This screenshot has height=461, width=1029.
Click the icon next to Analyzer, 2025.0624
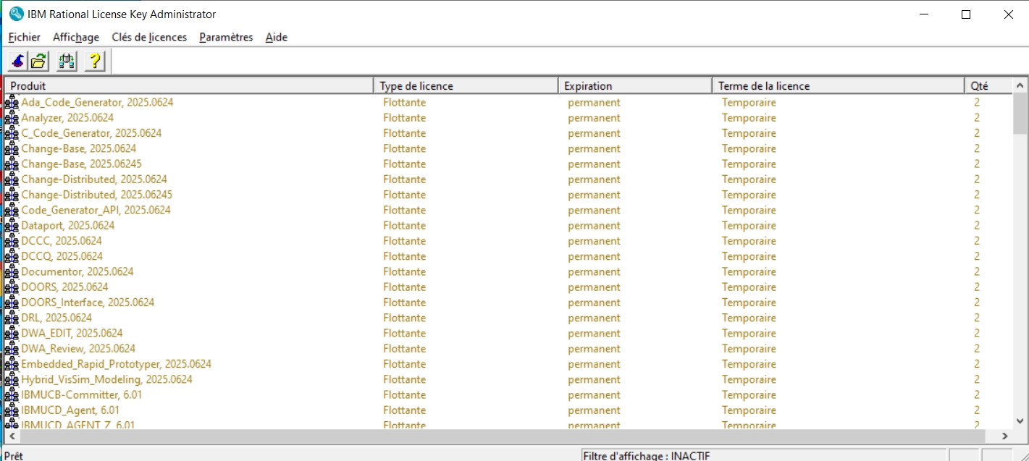click(12, 118)
